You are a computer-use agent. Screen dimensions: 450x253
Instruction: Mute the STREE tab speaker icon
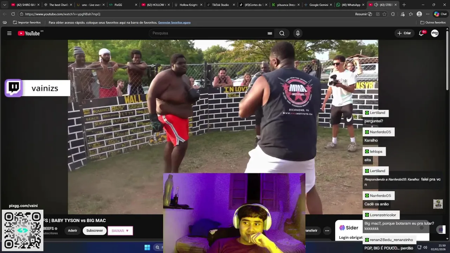(x=376, y=5)
